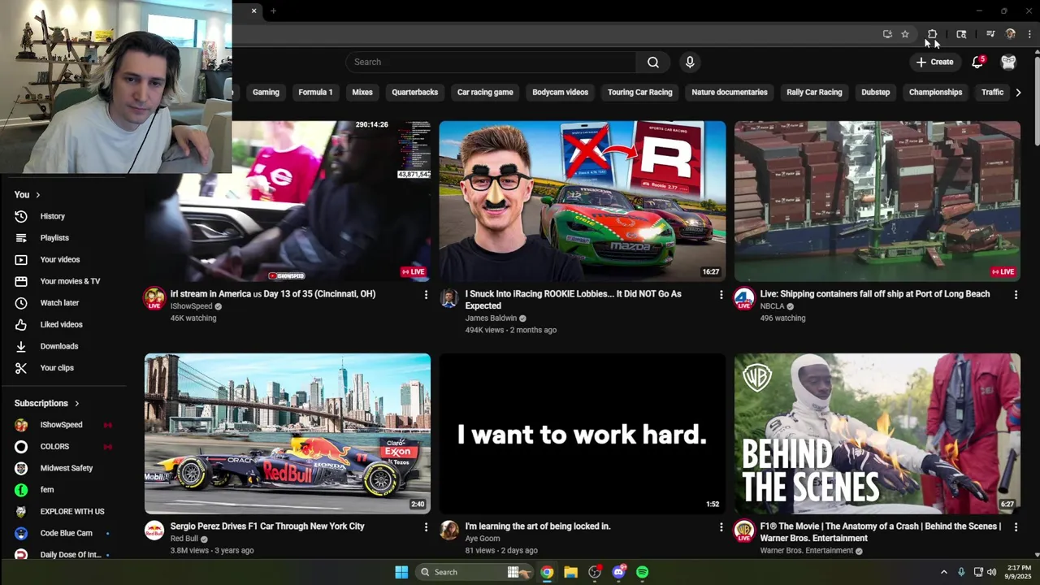The image size is (1040, 585).
Task: Open the 'I want to work hard' thumbnail
Action: 583,434
